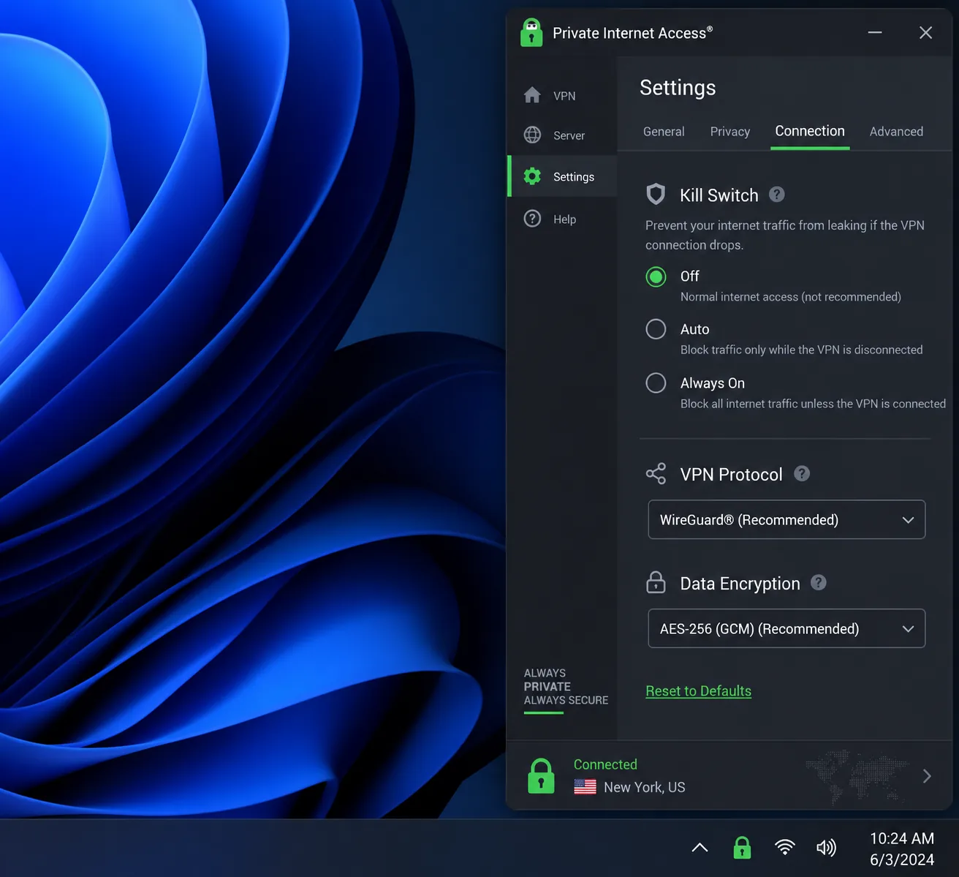Viewport: 959px width, 877px height.
Task: Click the world map in the footer
Action: (857, 776)
